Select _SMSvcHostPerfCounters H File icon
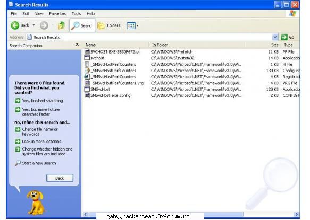Screen dimensions: 310x220 [87, 64]
